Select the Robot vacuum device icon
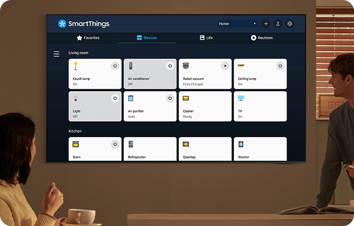The image size is (354, 226). click(x=186, y=66)
